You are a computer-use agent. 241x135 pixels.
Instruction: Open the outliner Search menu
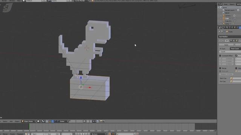pyautogui.click(x=232, y=4)
